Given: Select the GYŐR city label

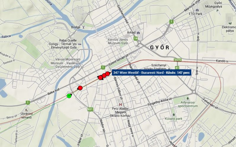Looking at the screenshot, I should tap(160, 48).
